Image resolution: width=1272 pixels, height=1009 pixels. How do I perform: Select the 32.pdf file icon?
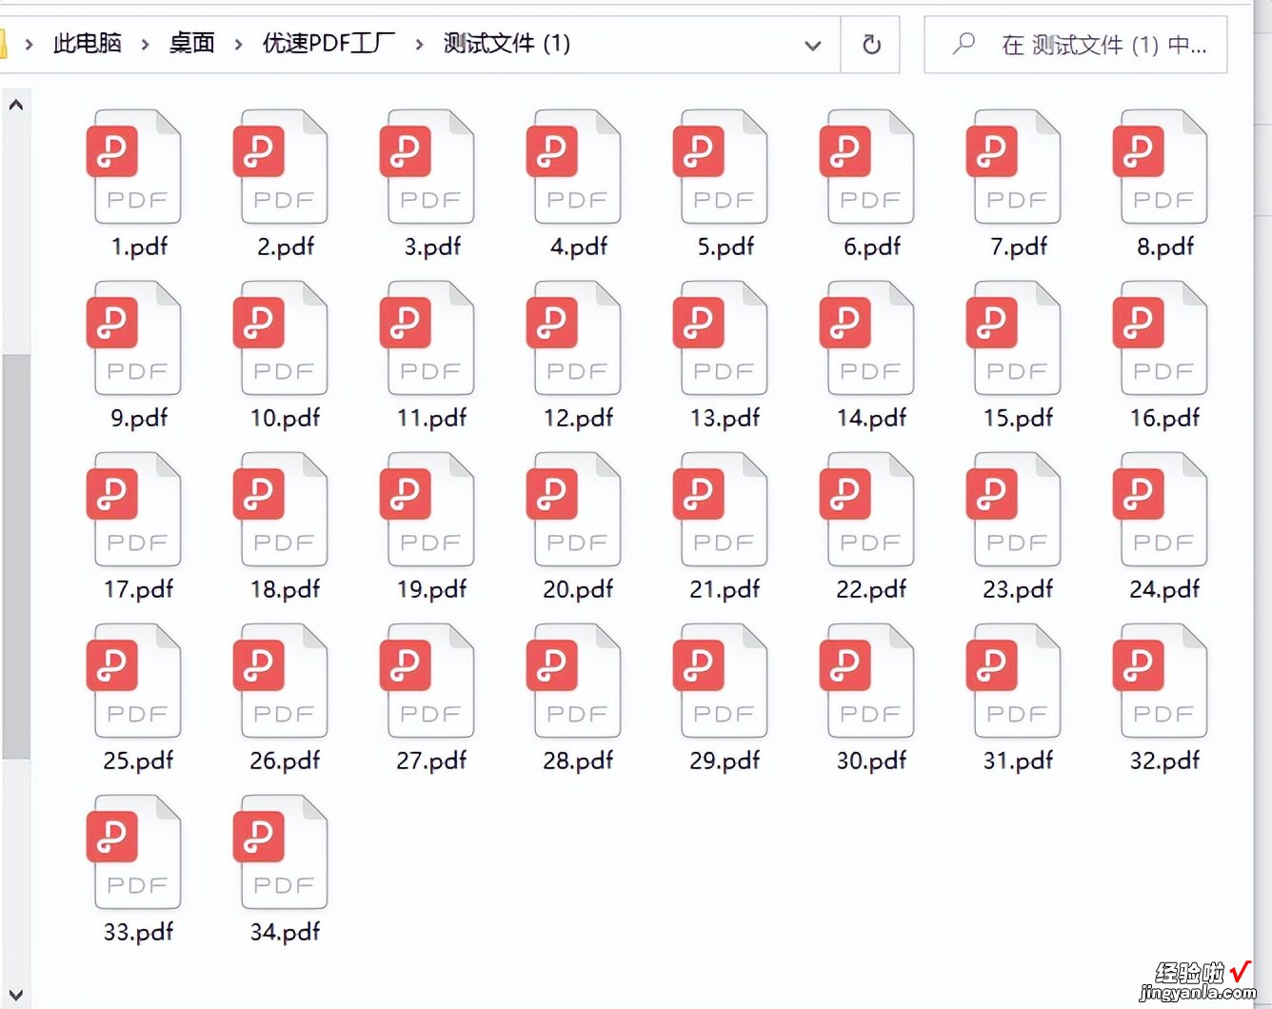(x=1161, y=681)
